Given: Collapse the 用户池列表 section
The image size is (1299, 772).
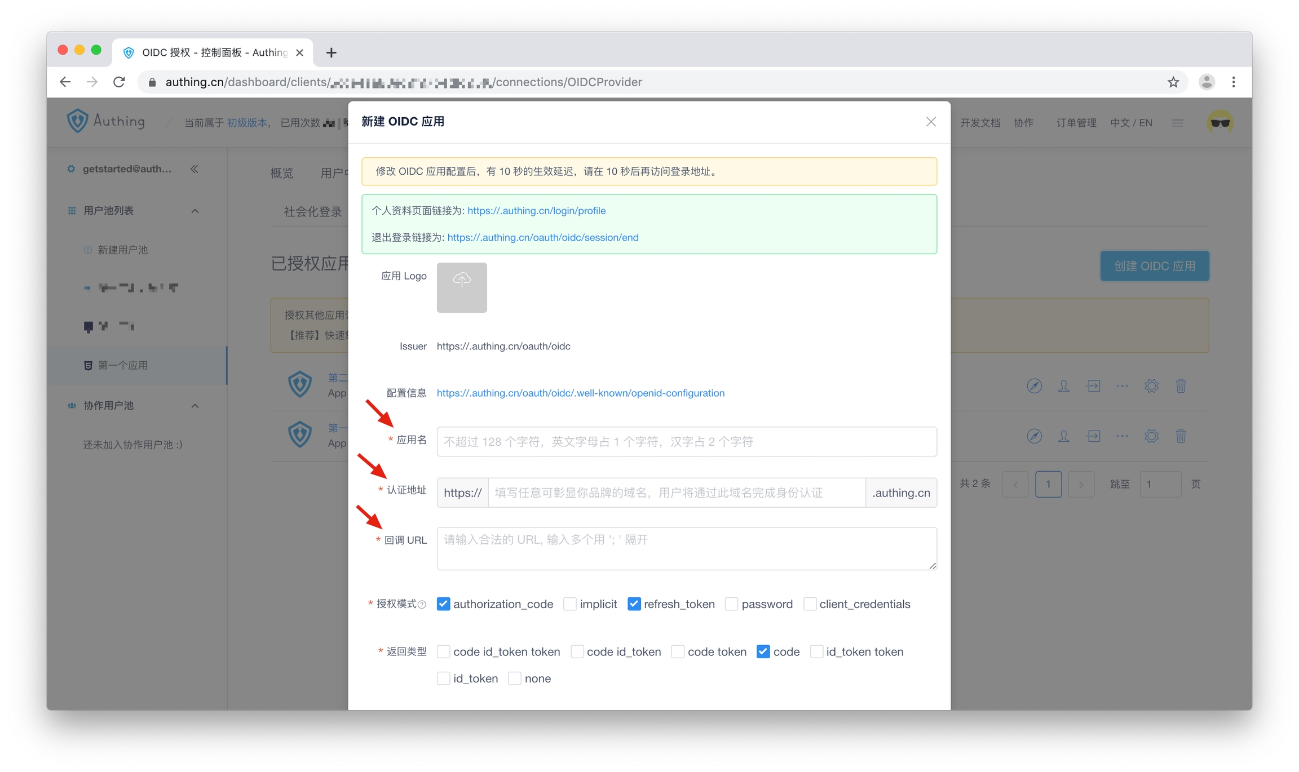Looking at the screenshot, I should (x=195, y=211).
